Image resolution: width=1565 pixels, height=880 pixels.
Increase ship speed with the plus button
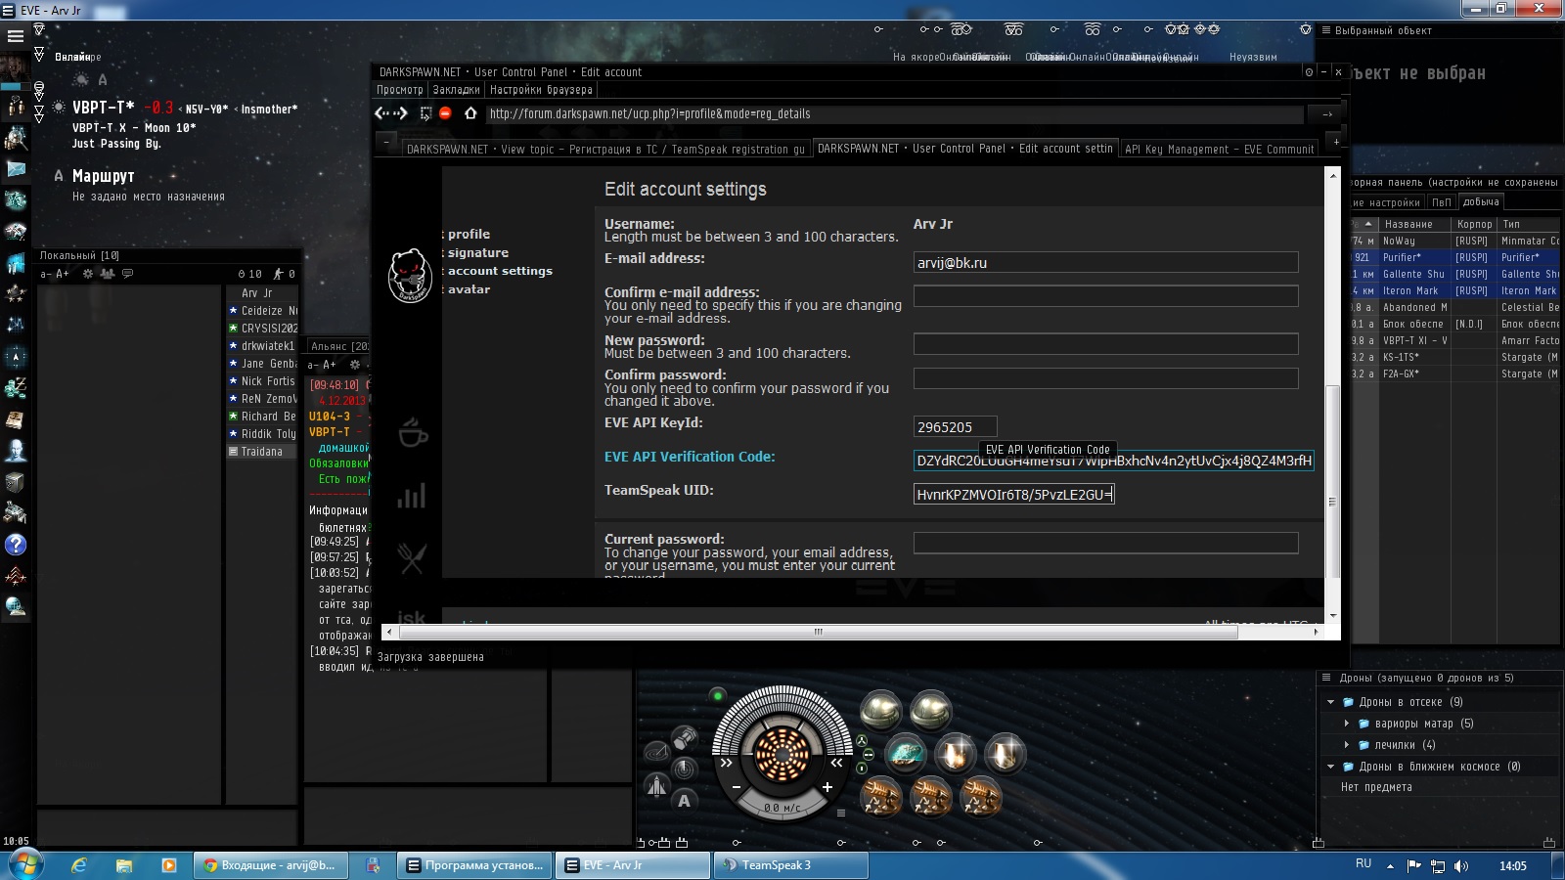(x=827, y=787)
